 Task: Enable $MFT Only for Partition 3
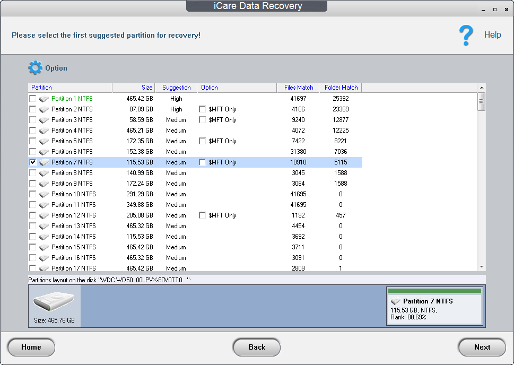coord(203,120)
